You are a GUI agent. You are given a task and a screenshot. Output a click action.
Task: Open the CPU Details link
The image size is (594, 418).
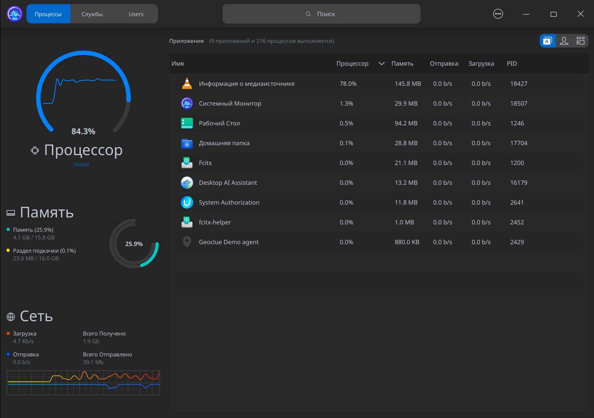click(x=81, y=164)
